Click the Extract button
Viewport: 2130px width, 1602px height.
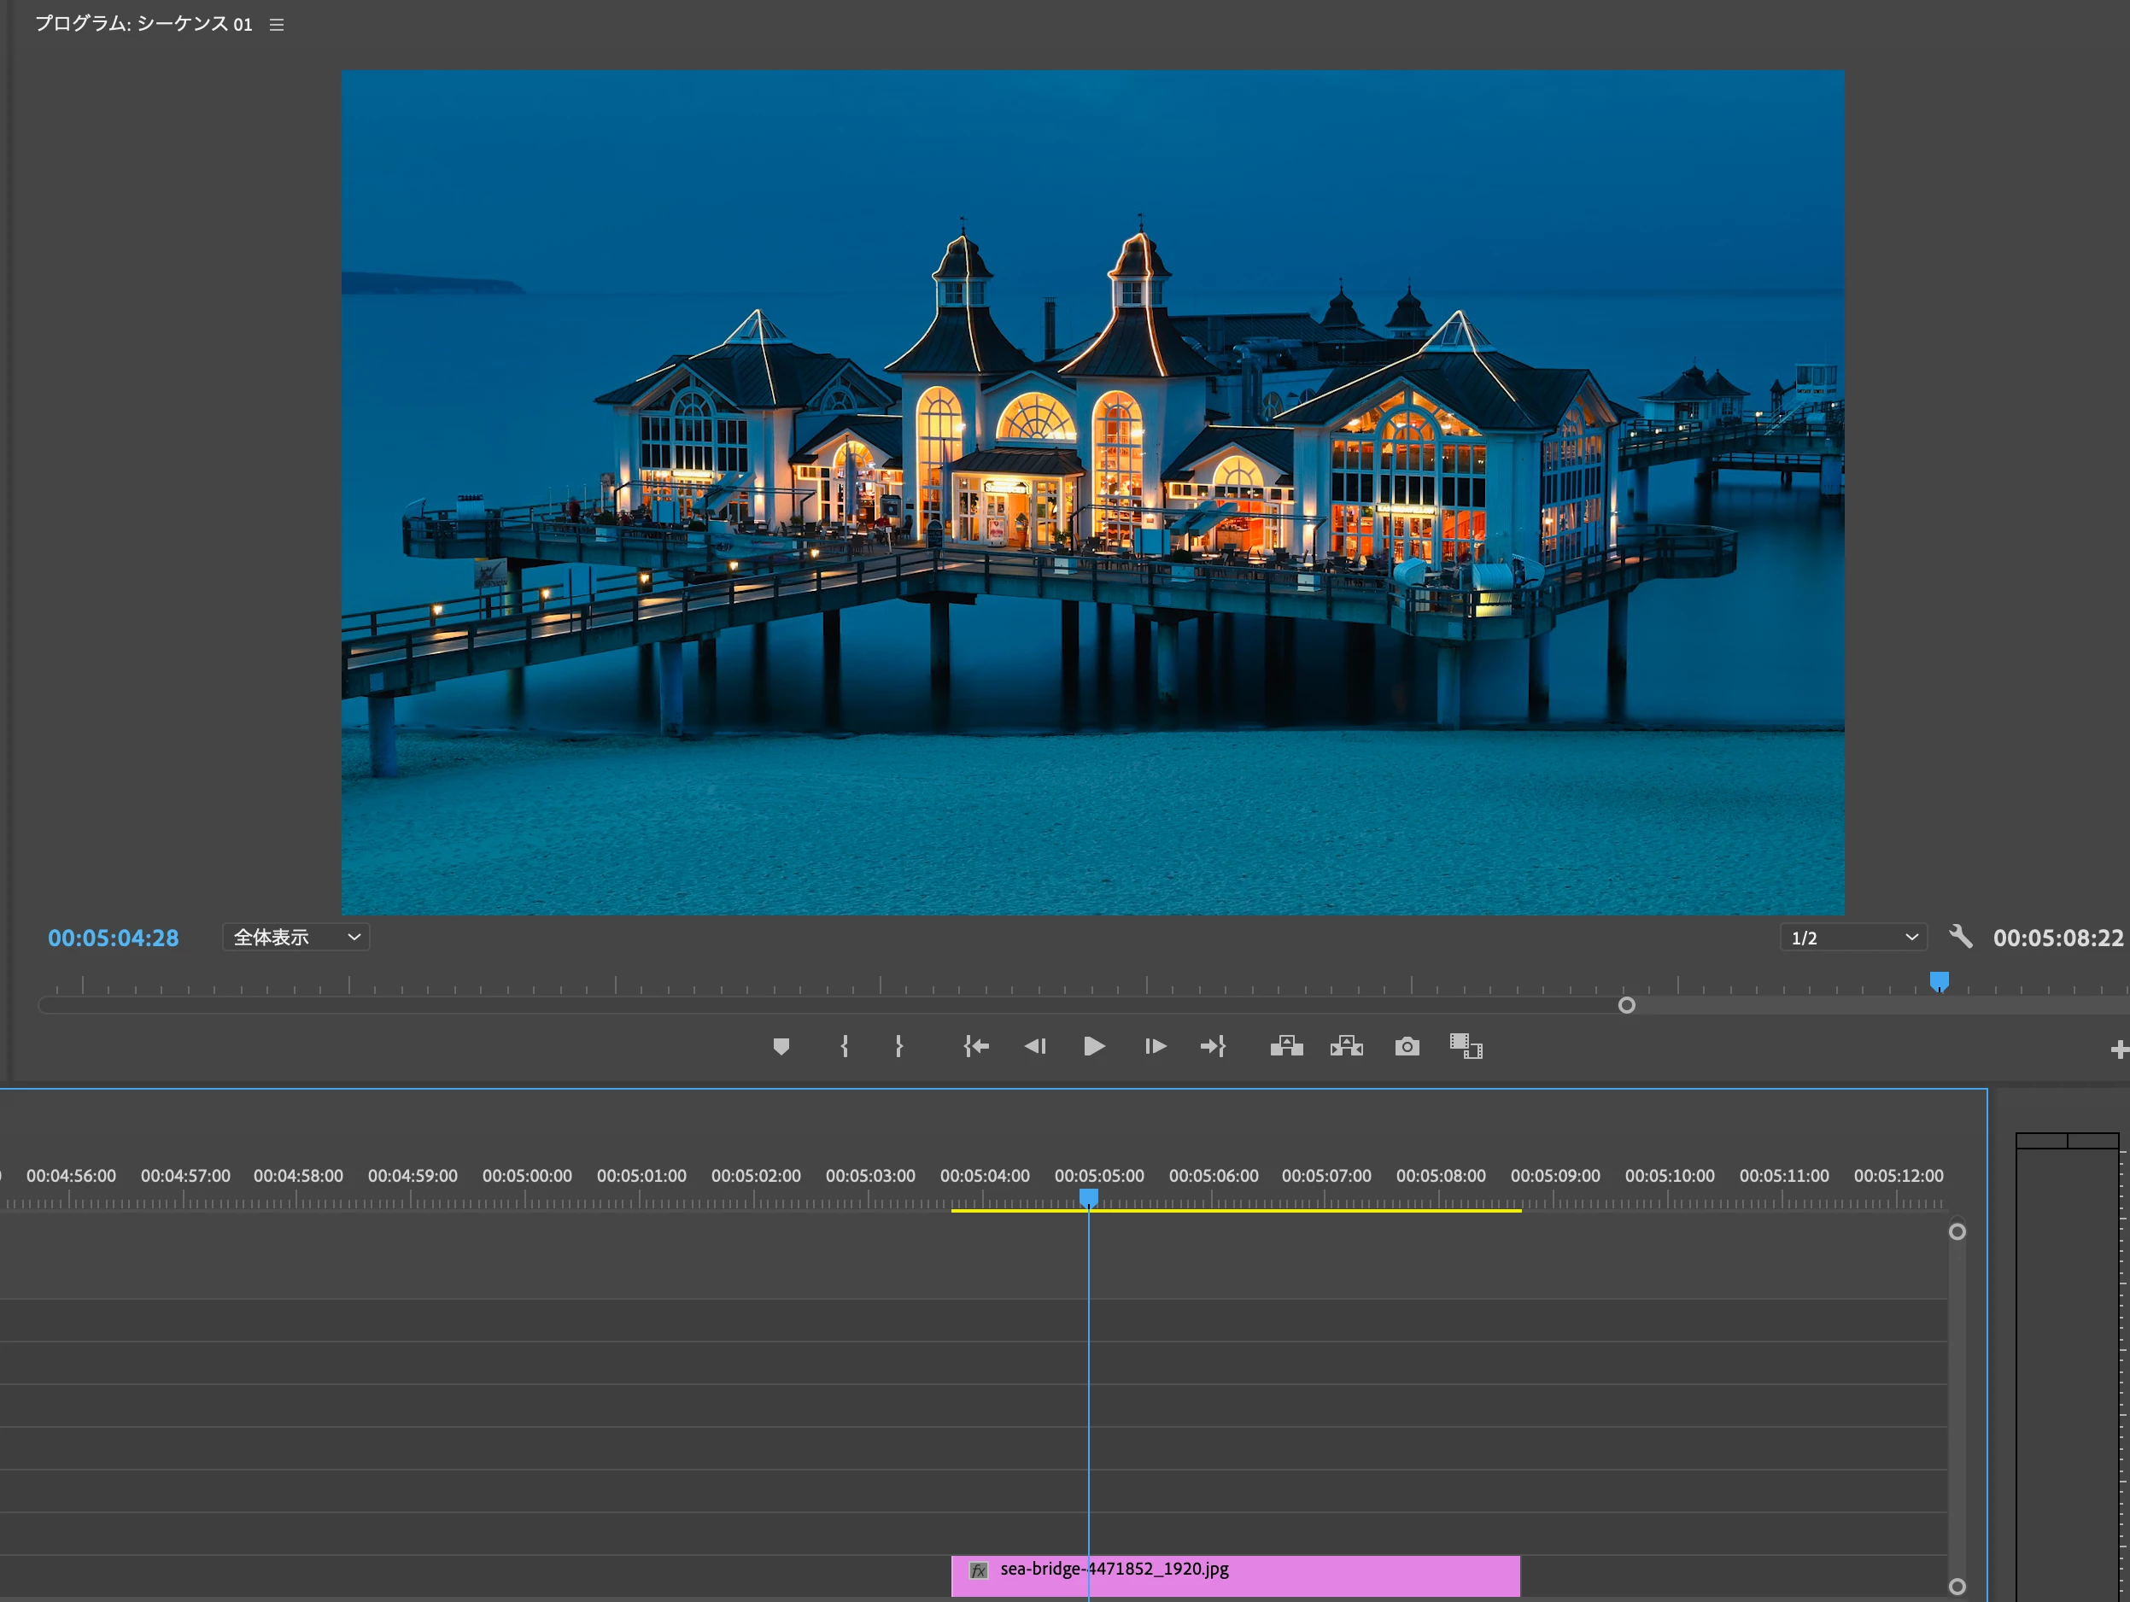(x=1346, y=1046)
